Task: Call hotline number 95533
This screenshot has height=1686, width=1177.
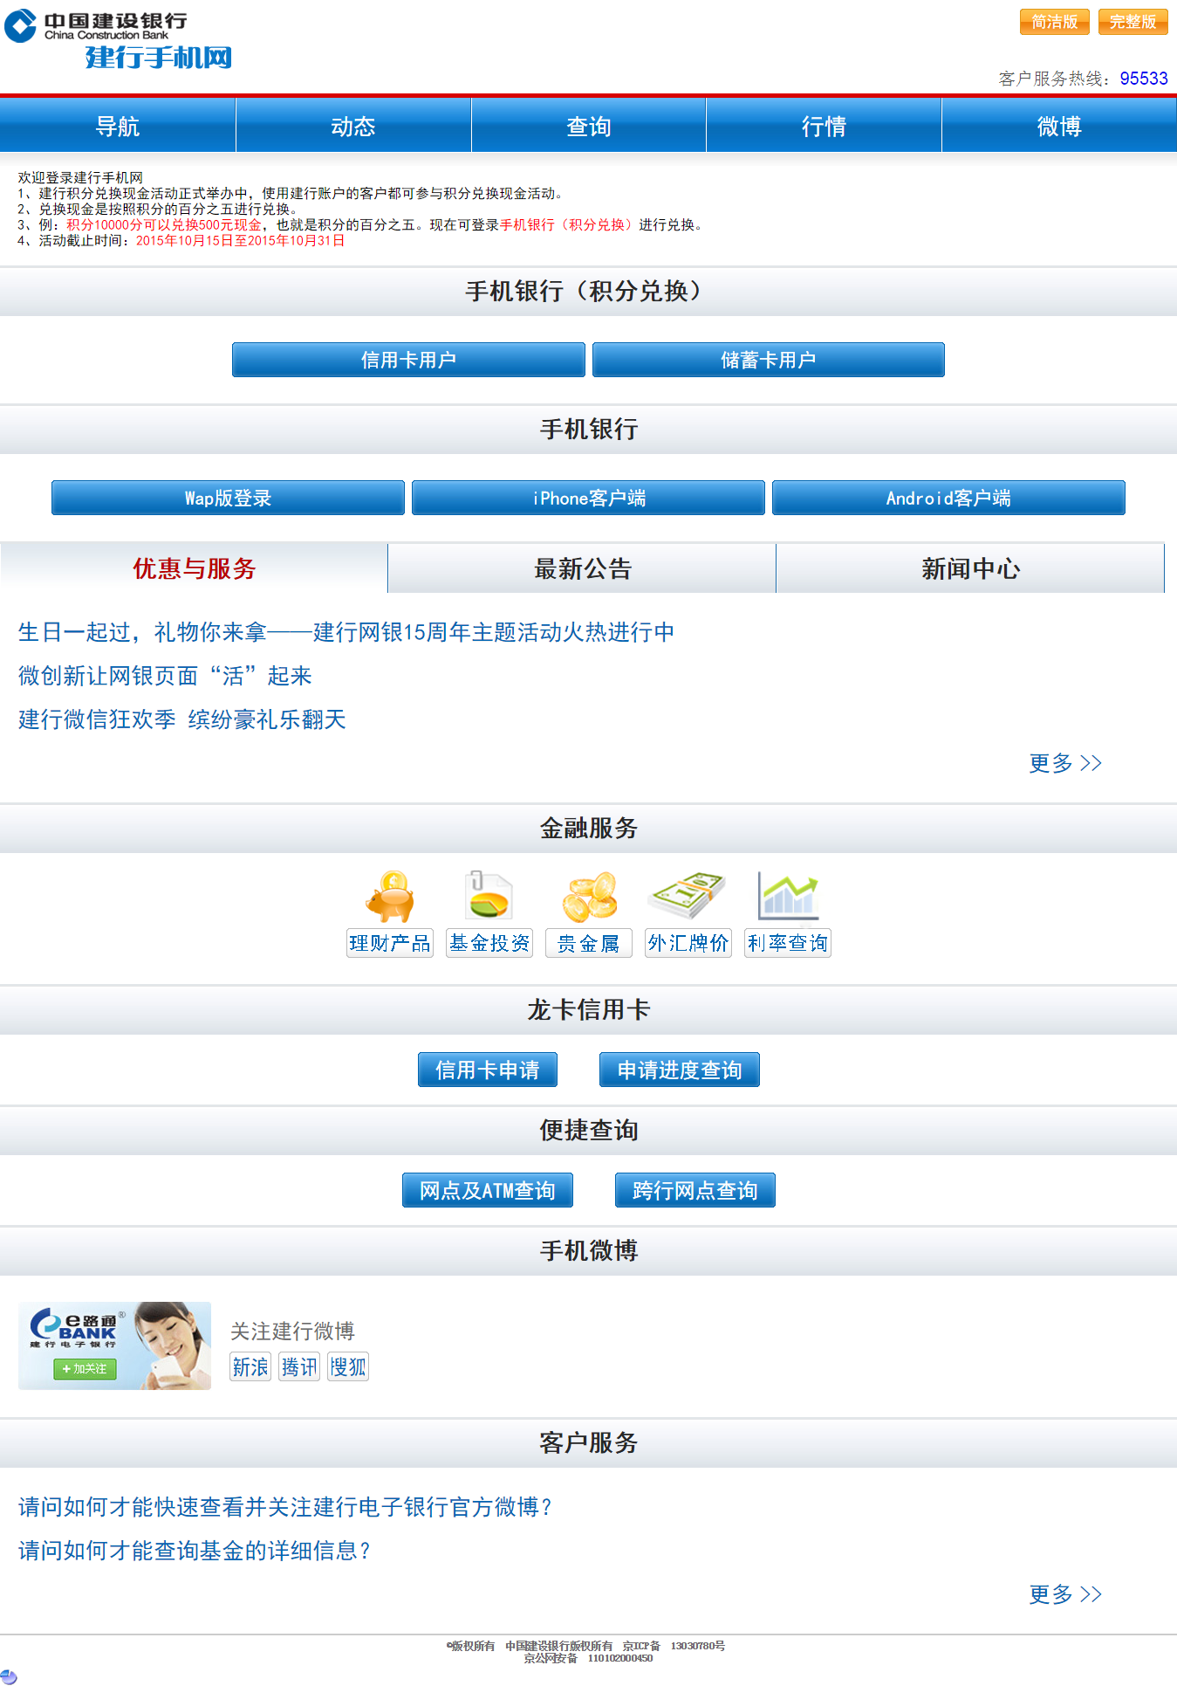Action: click(1143, 79)
